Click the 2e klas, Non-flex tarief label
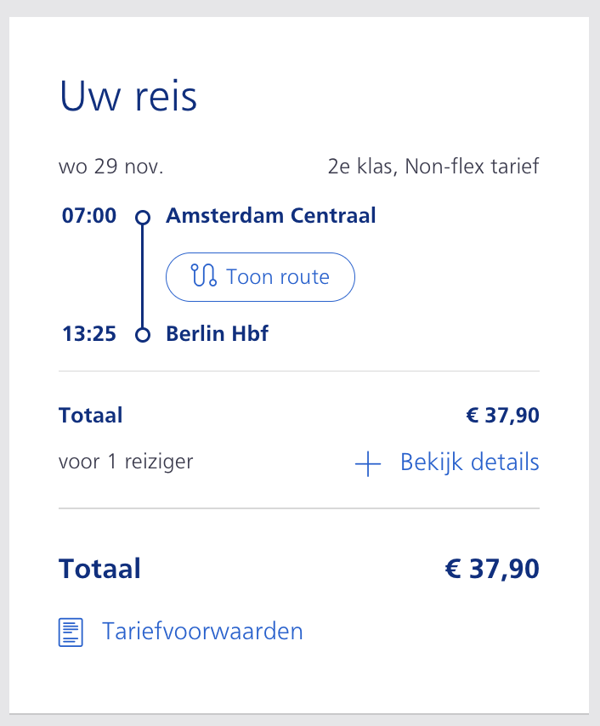Screen dimensions: 600x726 (433, 167)
